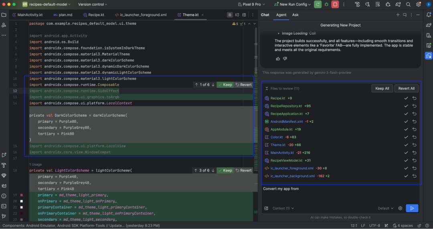
Task: Revert changes for Color.kt with undo arrow
Action: [x=414, y=137]
